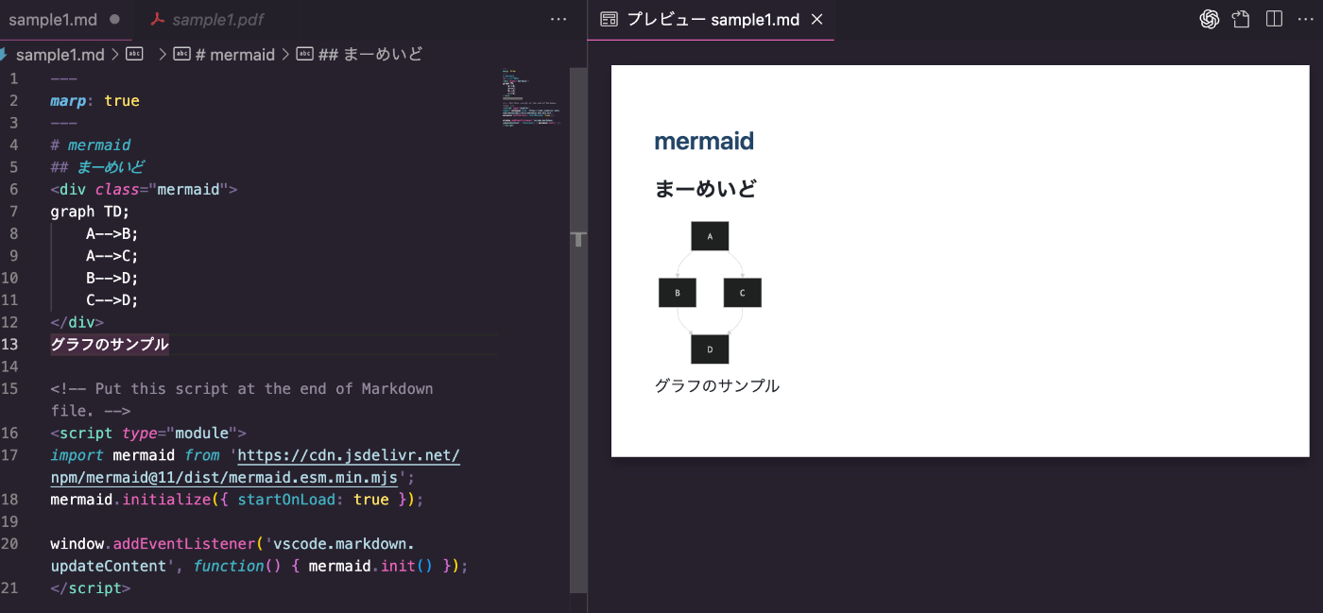Click node D in the preview diagram
Viewport: 1323px width, 613px height.
(710, 349)
